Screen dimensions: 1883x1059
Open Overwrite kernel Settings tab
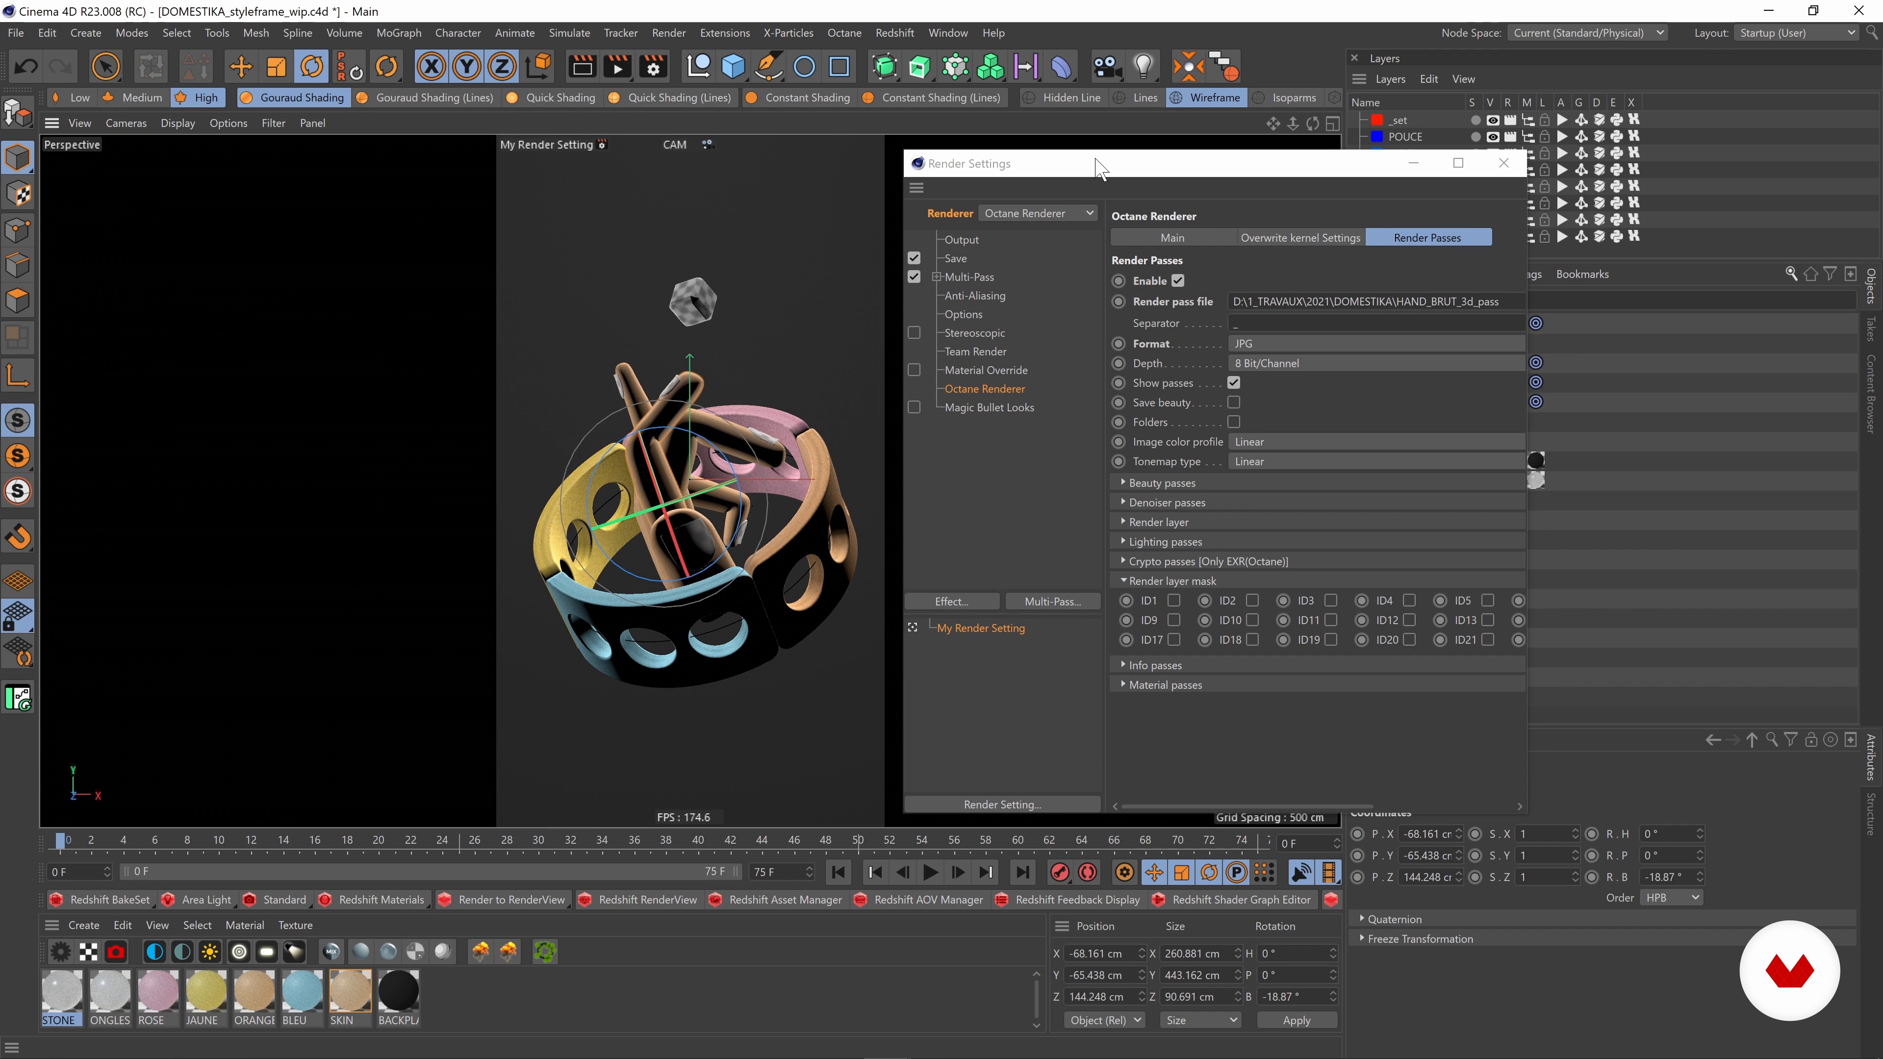tap(1300, 237)
